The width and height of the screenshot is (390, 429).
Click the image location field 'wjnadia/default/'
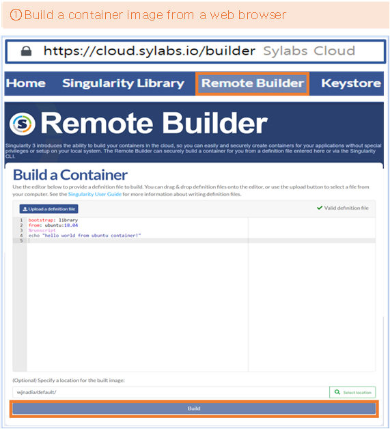(x=171, y=392)
